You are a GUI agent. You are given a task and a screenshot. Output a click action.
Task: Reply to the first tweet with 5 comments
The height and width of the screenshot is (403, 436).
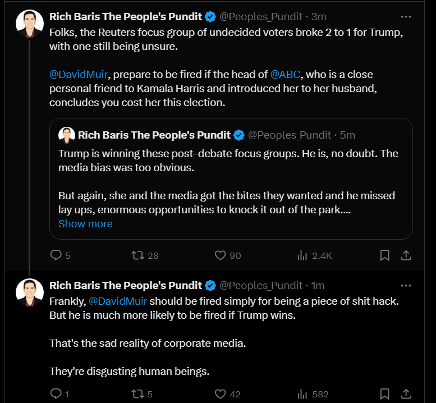(60, 255)
